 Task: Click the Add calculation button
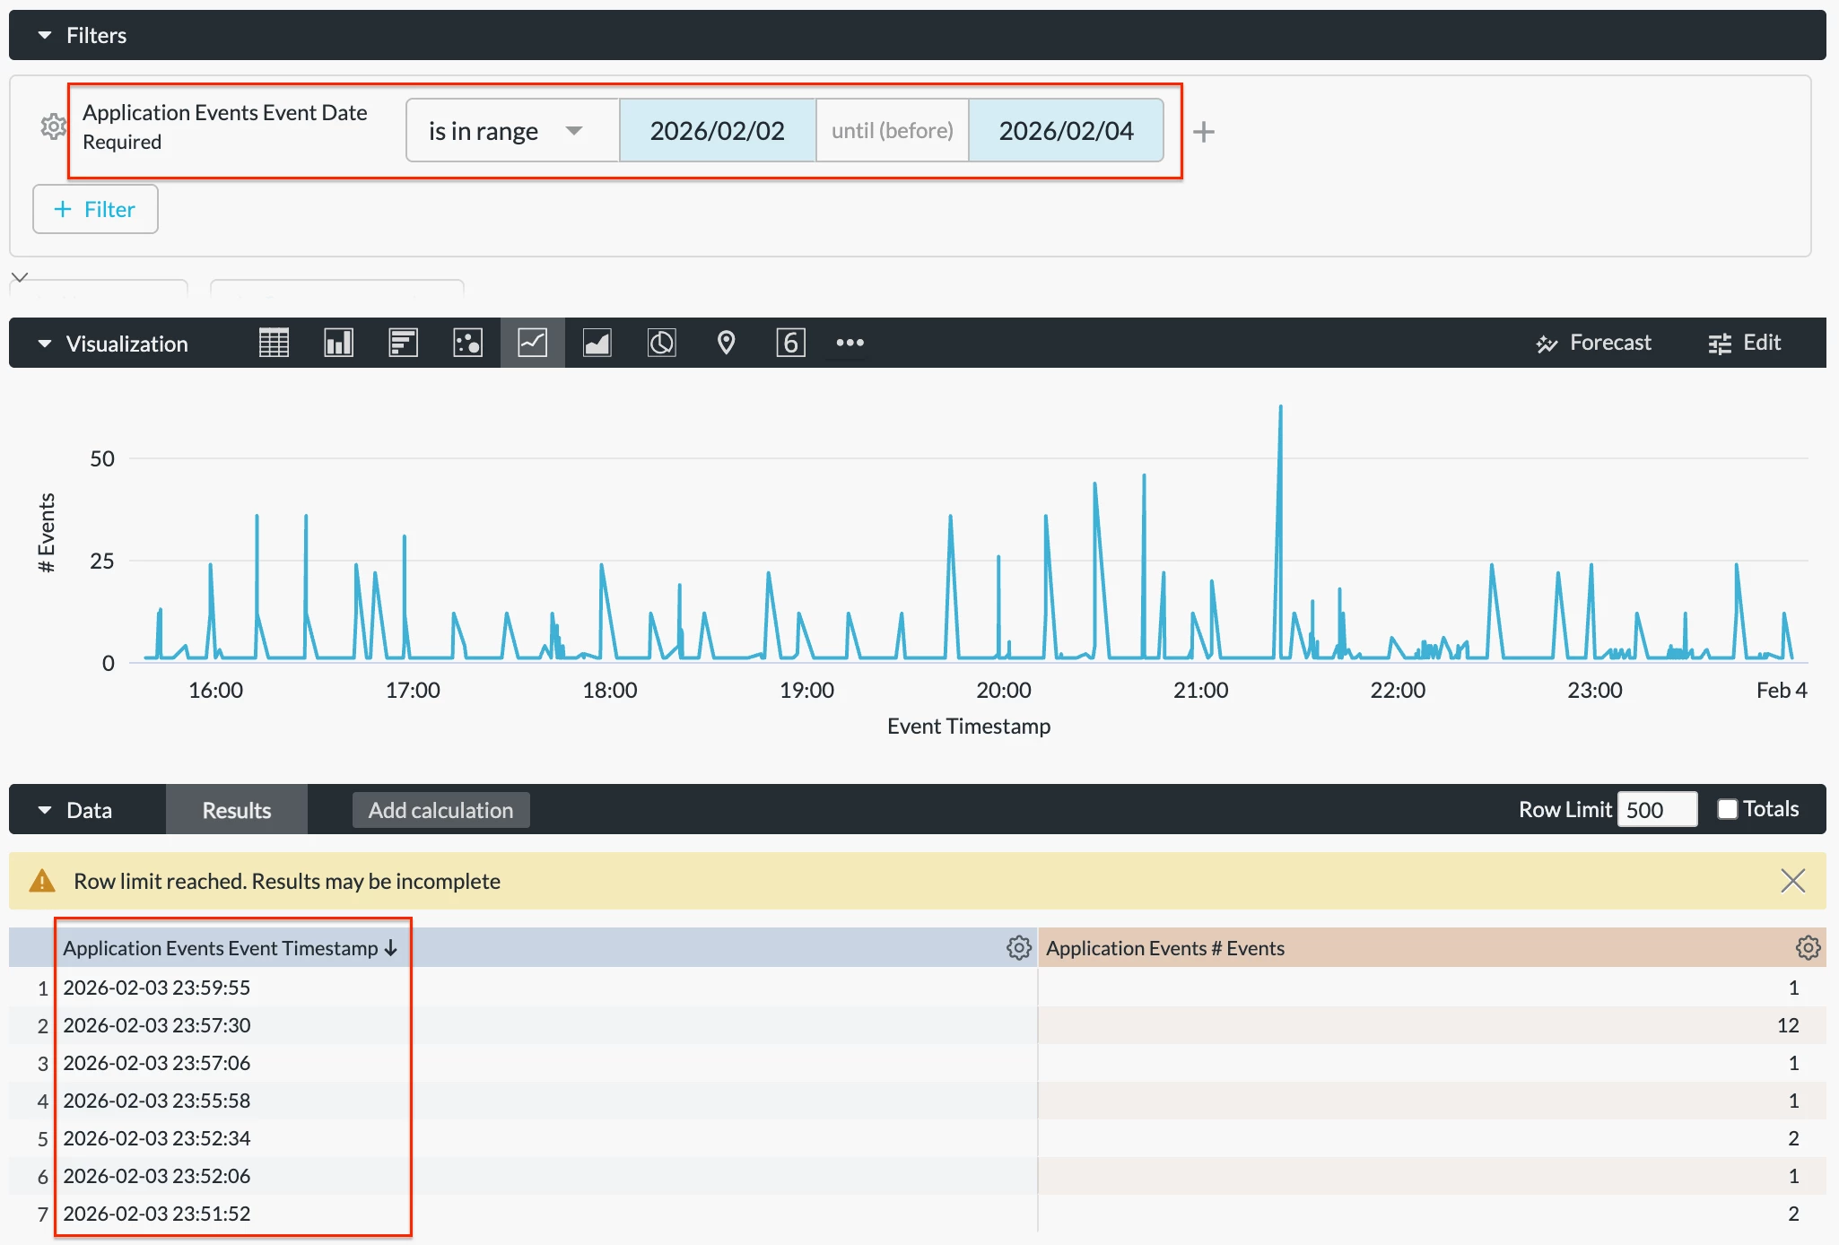[x=440, y=810]
